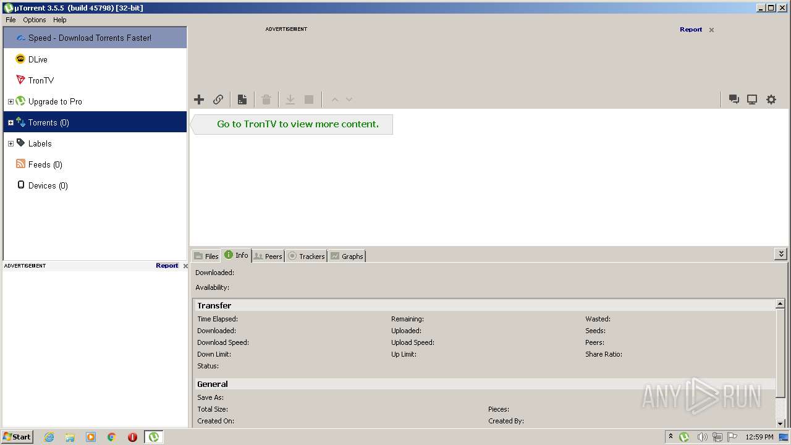Click the Transfer section header
791x445 pixels.
tap(484, 305)
